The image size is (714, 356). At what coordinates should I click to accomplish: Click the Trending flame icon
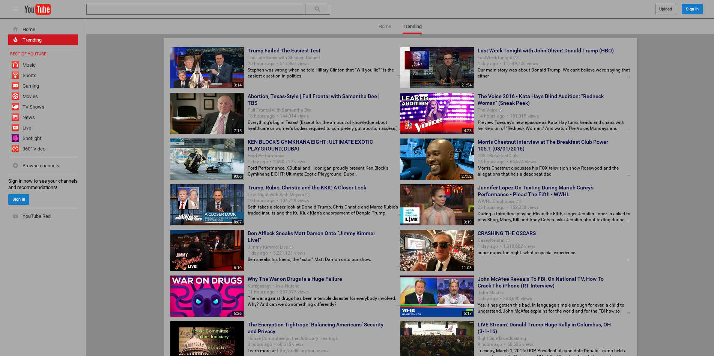[15, 40]
